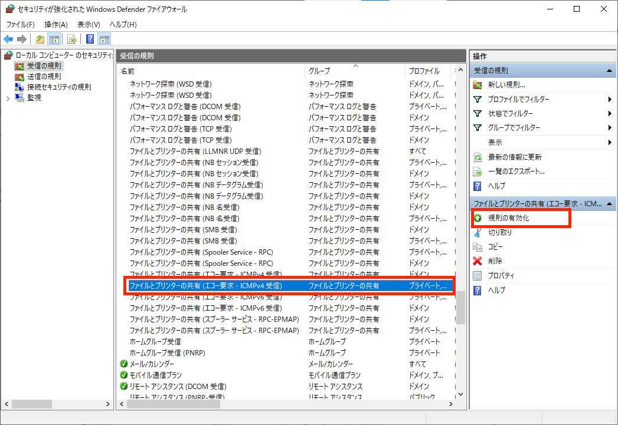Click the title bar firewall app icon

point(9,9)
